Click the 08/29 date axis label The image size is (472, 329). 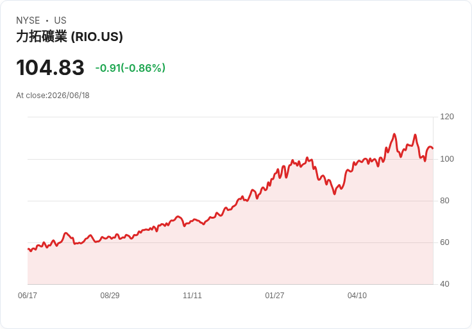[110, 296]
